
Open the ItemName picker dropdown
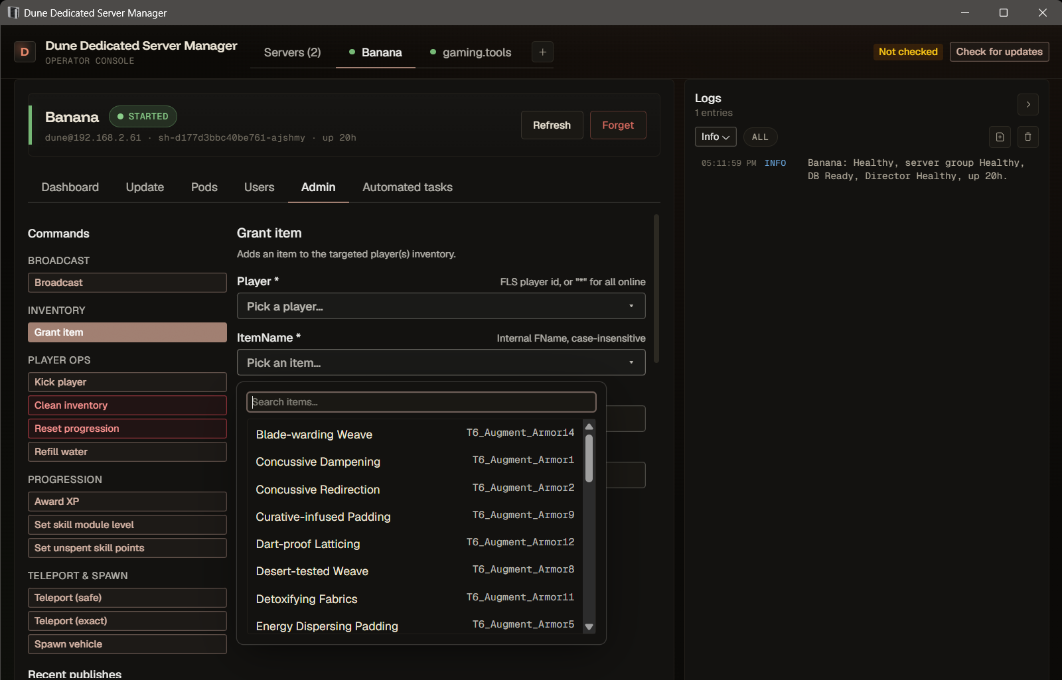point(441,362)
